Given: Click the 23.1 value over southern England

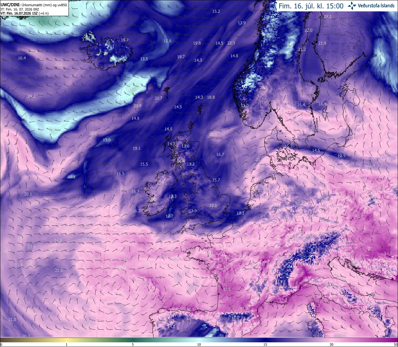Looking at the screenshot, I should 213,206.
